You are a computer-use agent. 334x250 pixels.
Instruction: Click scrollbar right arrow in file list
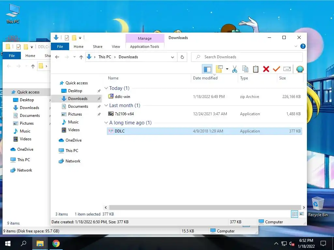[x=304, y=207]
